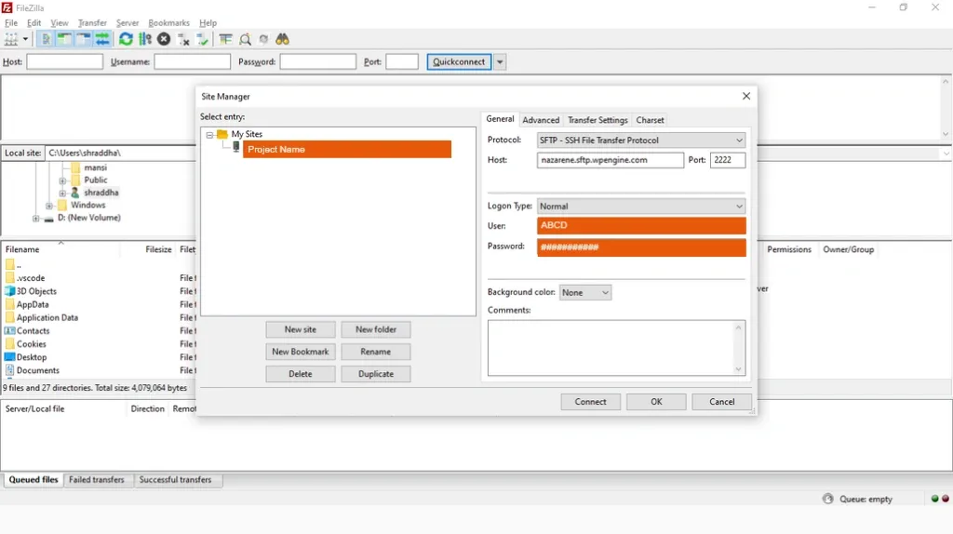953x534 pixels.
Task: Click the 3D Objects folder icon
Action: tap(9, 291)
